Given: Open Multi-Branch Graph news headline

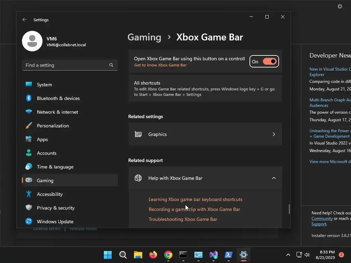Looking at the screenshot, I should pyautogui.click(x=330, y=103).
